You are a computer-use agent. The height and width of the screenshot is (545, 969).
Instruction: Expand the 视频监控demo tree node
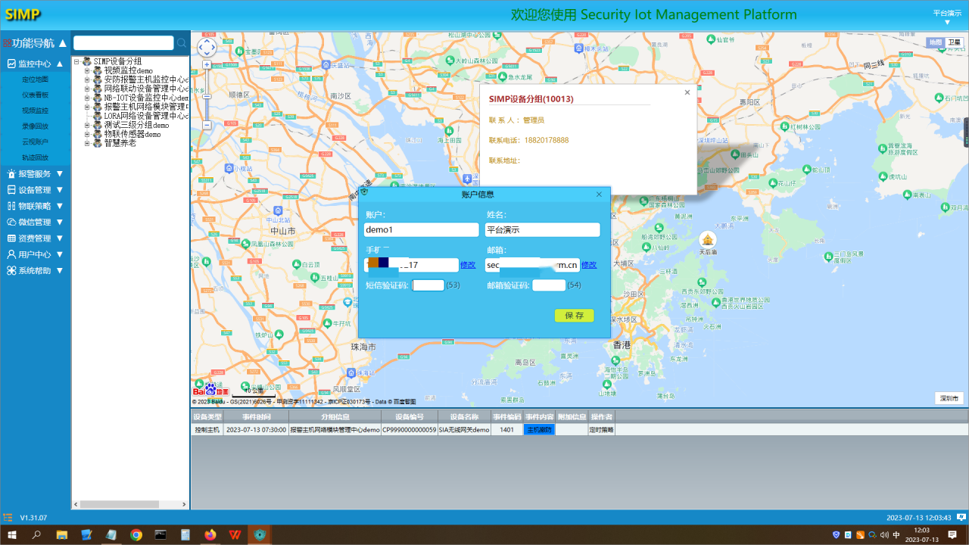coord(87,70)
